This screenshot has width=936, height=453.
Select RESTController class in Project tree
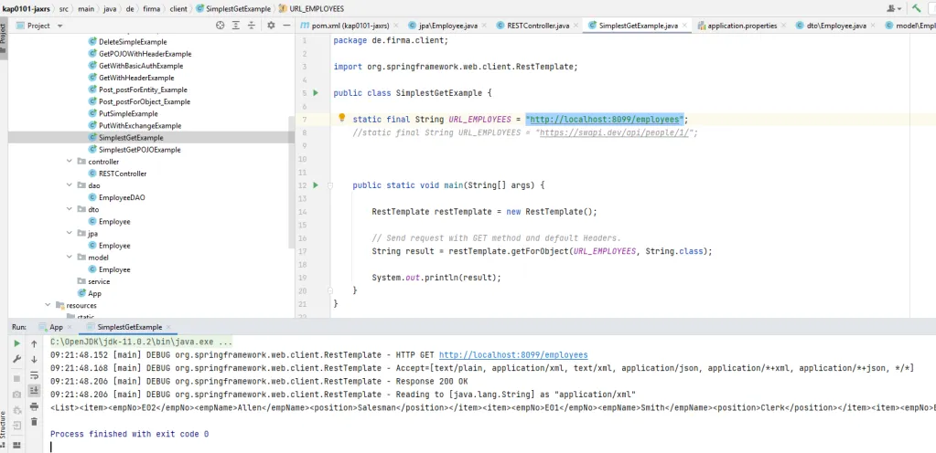pyautogui.click(x=123, y=174)
